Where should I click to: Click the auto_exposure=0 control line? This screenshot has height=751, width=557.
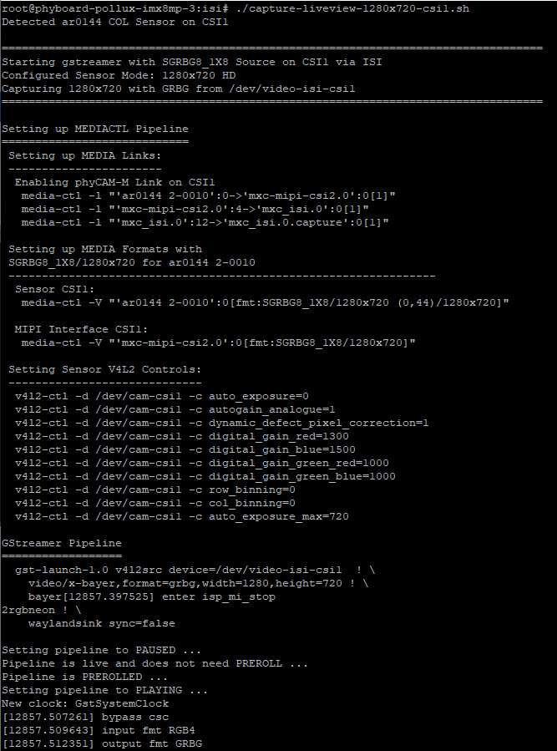point(162,397)
